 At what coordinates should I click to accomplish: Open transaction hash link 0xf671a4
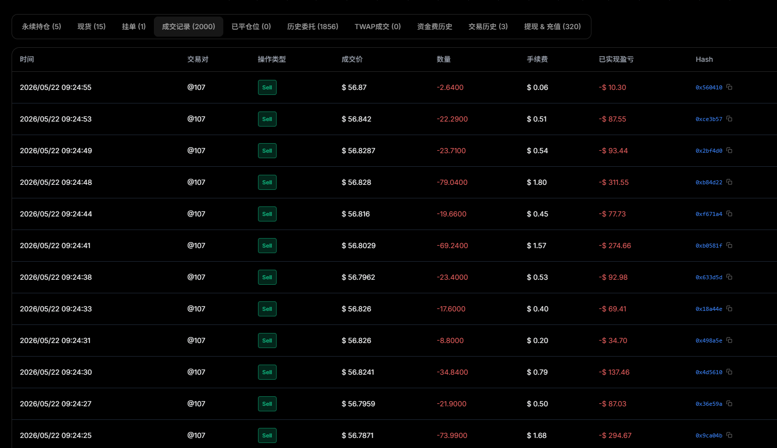point(709,214)
